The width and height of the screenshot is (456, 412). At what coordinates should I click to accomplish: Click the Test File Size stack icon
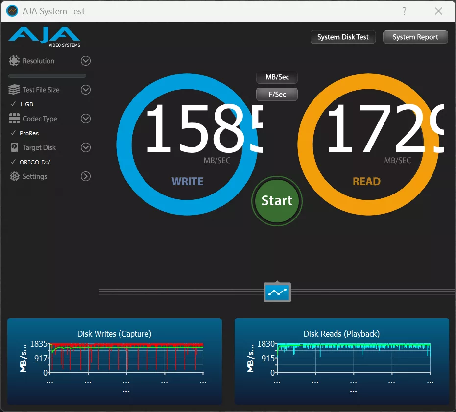coord(14,90)
